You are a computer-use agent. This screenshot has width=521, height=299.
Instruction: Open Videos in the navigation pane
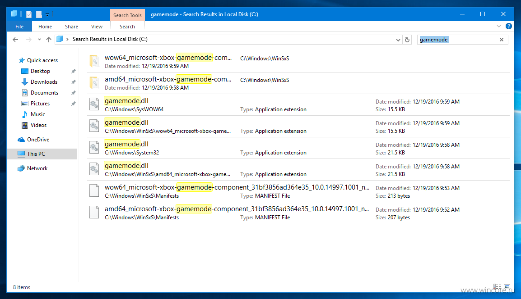click(38, 125)
